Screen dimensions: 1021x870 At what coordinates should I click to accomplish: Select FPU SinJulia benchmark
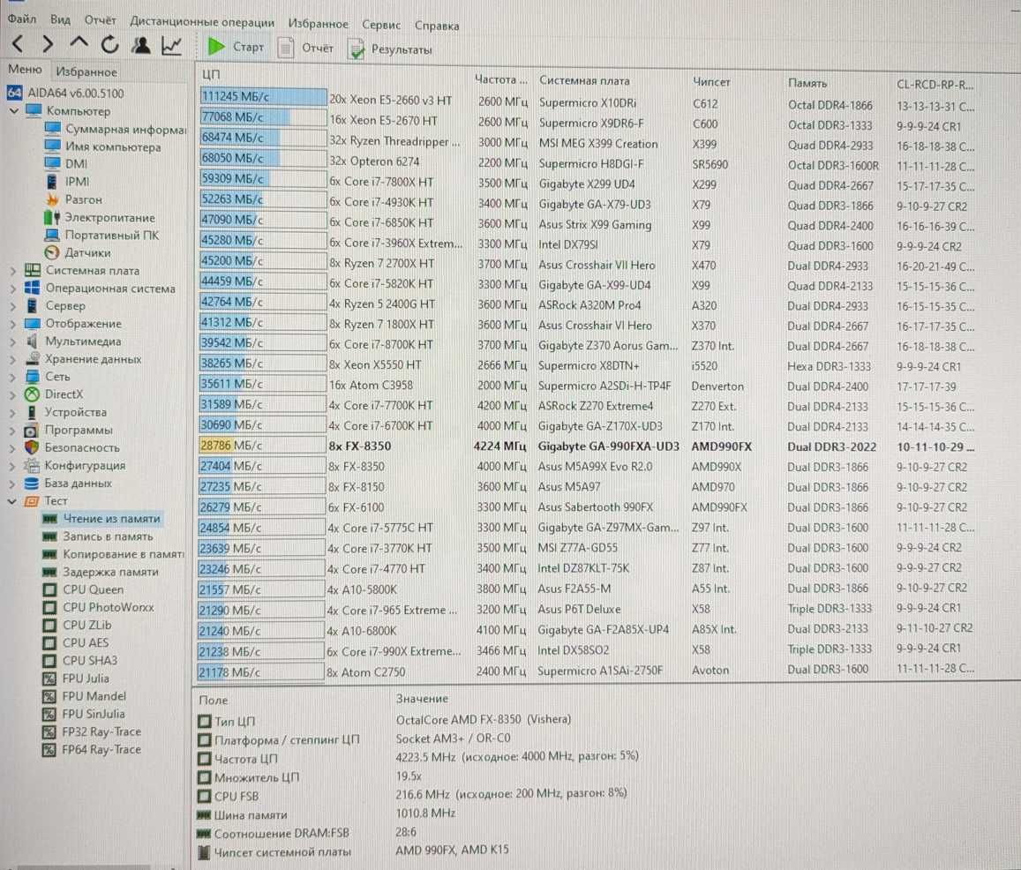pos(83,714)
